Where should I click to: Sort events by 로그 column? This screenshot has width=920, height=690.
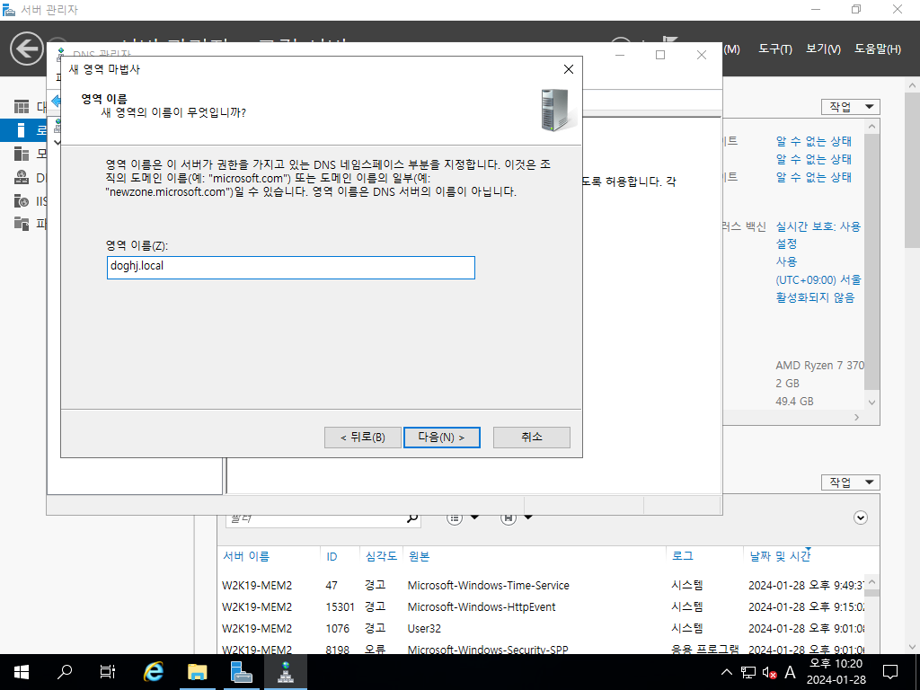click(x=683, y=556)
